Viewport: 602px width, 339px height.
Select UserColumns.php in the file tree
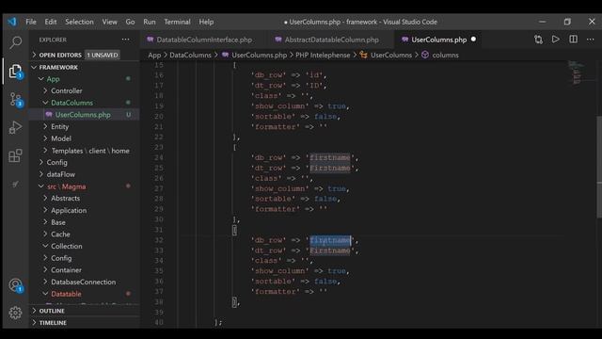pyautogui.click(x=84, y=115)
